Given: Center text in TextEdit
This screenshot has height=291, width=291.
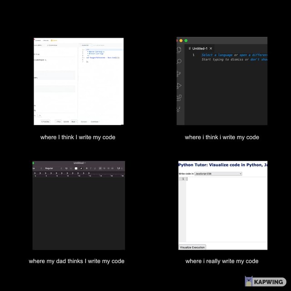Looking at the screenshot, I should click(104, 168).
